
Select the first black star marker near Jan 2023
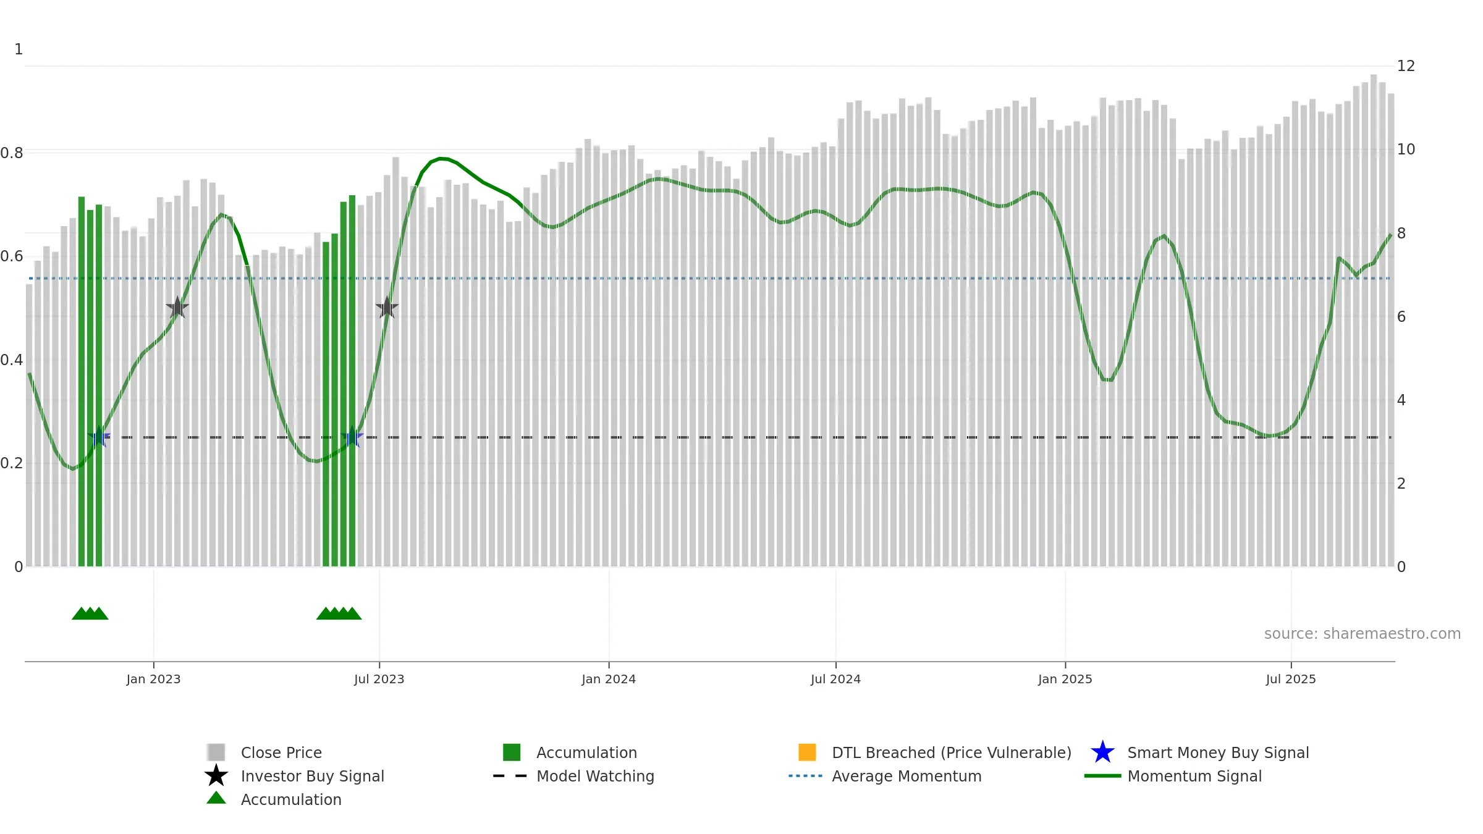click(x=177, y=307)
